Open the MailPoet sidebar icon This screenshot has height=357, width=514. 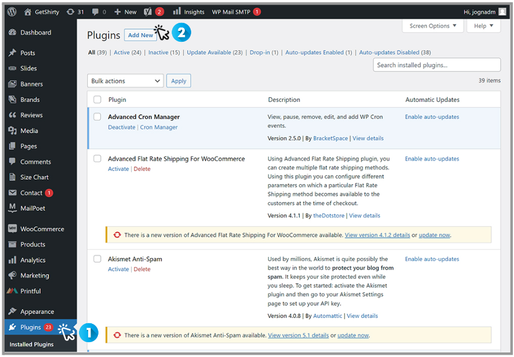[x=13, y=208]
